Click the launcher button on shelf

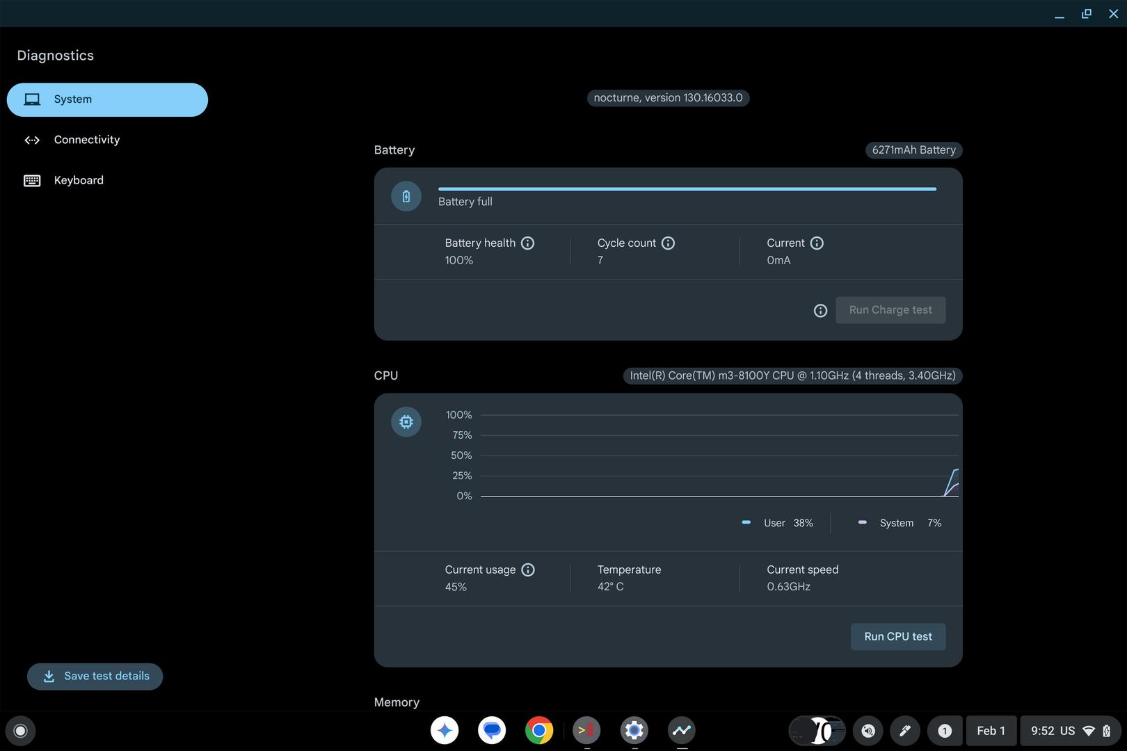coord(20,731)
